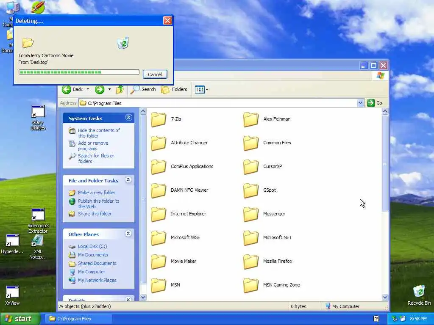Click Share this folder
This screenshot has height=325, width=434.
95,214
